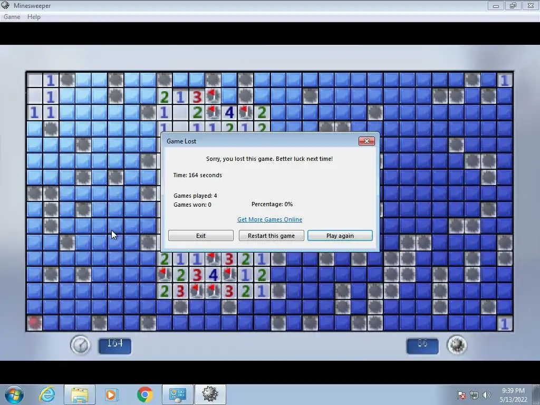540x405 pixels.
Task: Click the red 3 between the blue 1 and a flag
Action: [197, 97]
